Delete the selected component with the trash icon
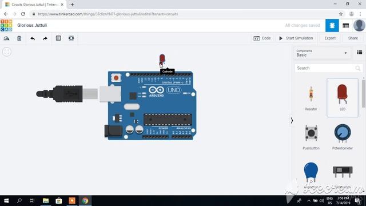366x206 pixels. tap(19, 38)
